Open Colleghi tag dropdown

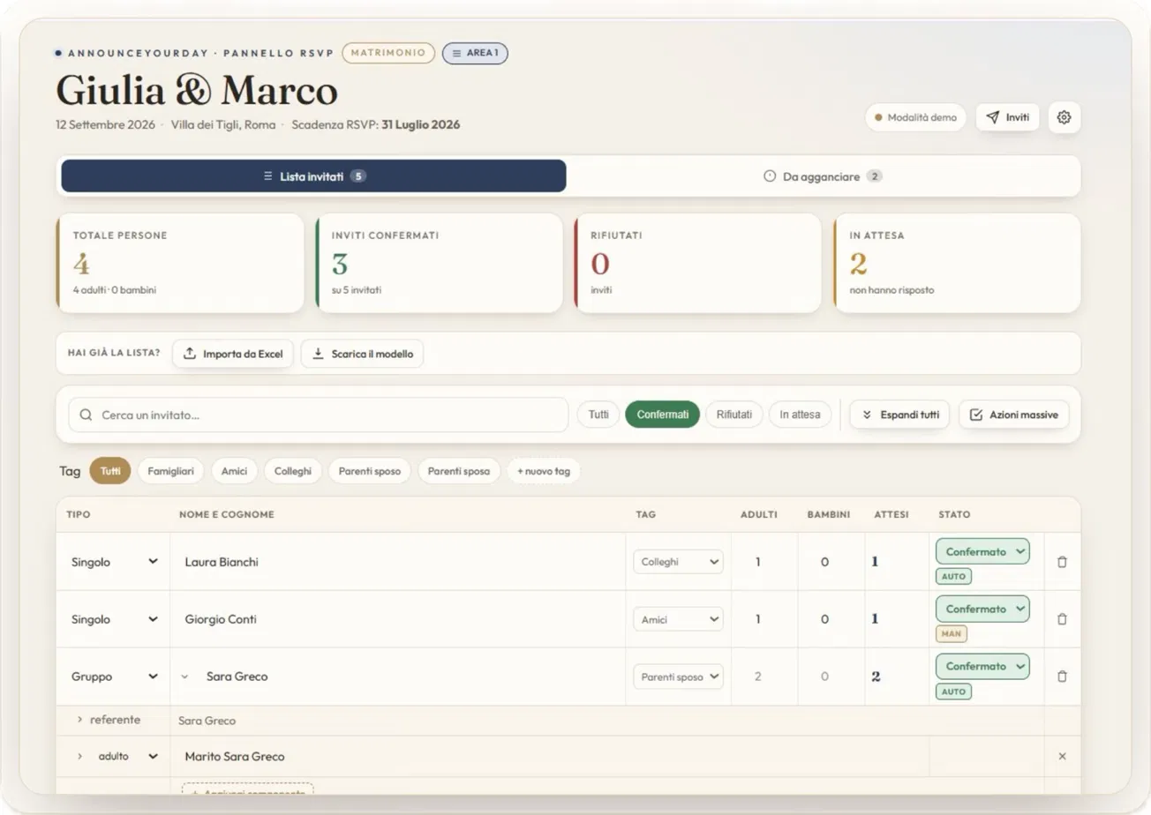tap(678, 562)
